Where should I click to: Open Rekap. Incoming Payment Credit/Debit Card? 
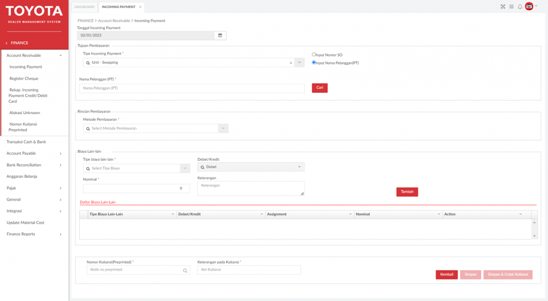28,95
